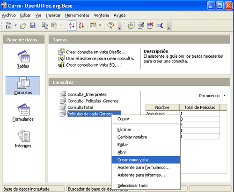The height and width of the screenshot is (192, 234).
Task: Choose Asistente para formularios in context menu
Action: [x=146, y=168]
